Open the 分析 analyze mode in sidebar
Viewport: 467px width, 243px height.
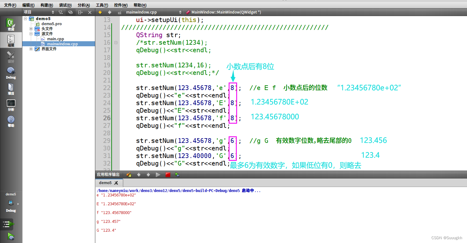click(11, 105)
